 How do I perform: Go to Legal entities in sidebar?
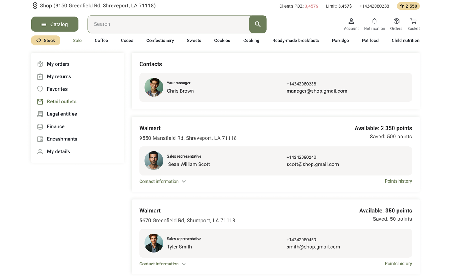pyautogui.click(x=62, y=114)
